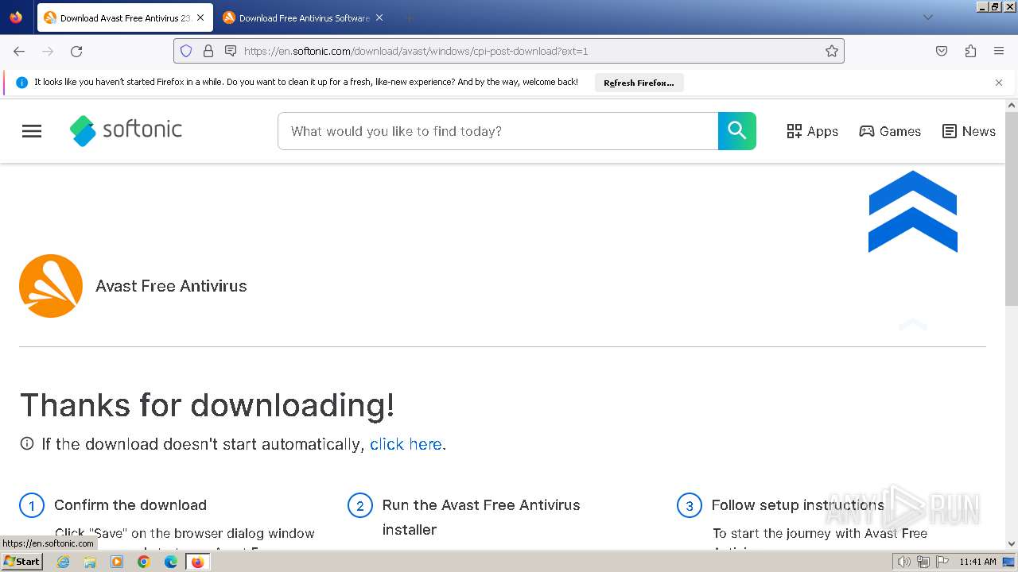Click the clock showing 11:41 AM
The height and width of the screenshot is (572, 1018).
[977, 562]
